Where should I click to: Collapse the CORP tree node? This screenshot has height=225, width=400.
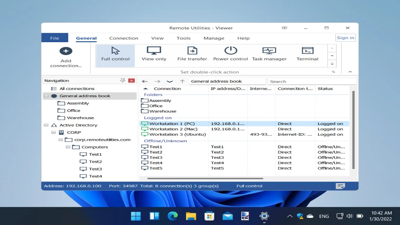pos(53,132)
